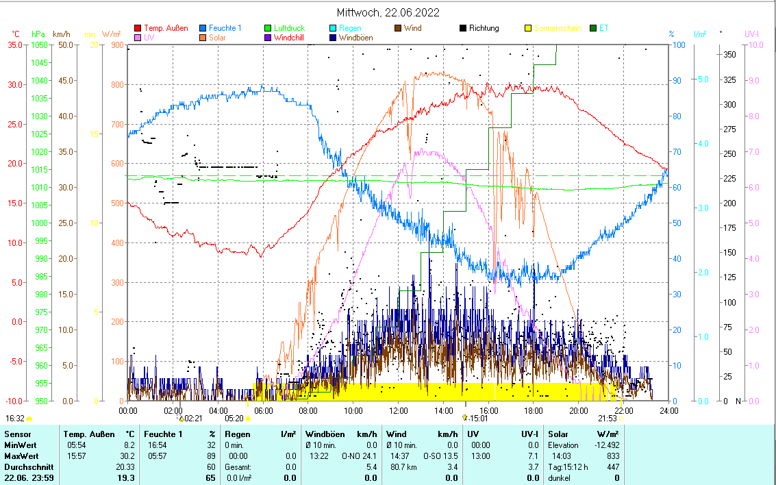Click the 12:00 label on the time axis
This screenshot has width=776, height=485.
click(x=398, y=410)
